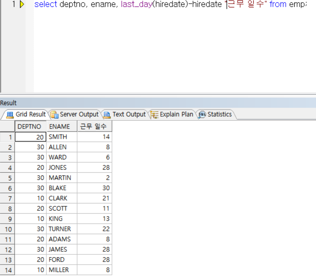Switch to the Server Output tab
This screenshot has height=278, width=316.
tap(75, 114)
